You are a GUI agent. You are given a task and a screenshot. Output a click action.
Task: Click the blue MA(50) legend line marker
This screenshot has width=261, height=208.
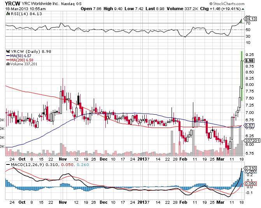click(x=7, y=56)
